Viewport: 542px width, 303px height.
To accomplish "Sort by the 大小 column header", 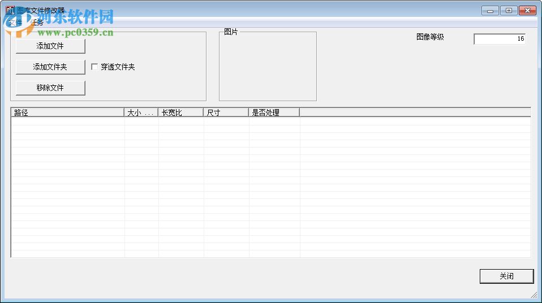I will coord(141,112).
